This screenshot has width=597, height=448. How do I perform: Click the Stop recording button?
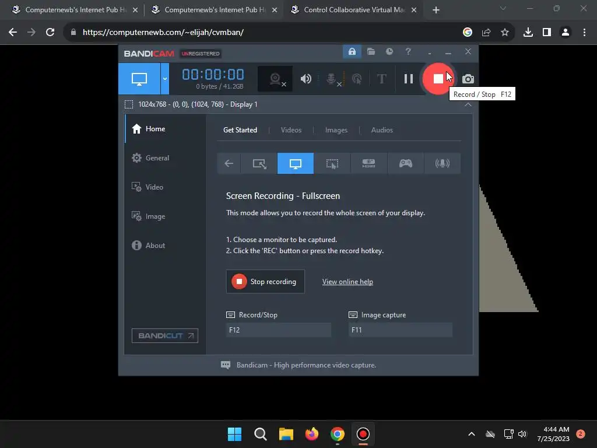tap(265, 282)
